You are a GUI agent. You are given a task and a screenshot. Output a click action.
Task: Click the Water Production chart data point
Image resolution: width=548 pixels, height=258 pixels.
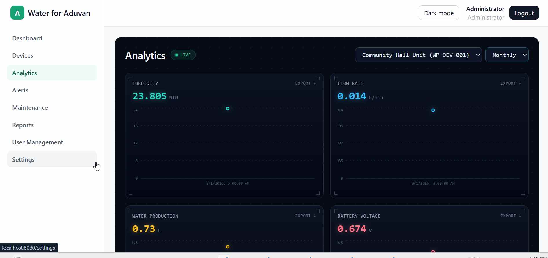(228, 247)
